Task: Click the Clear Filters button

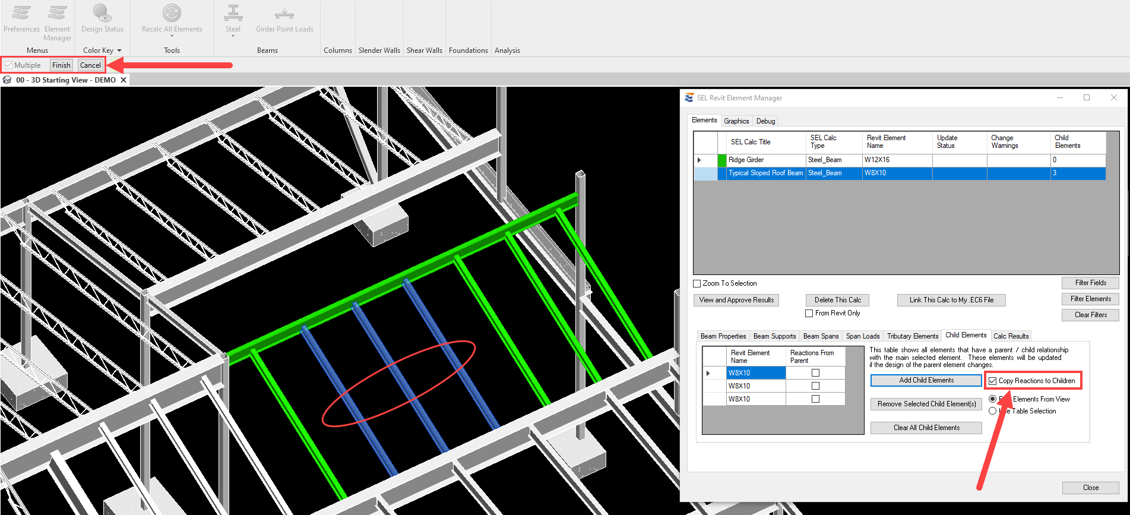Action: point(1090,315)
